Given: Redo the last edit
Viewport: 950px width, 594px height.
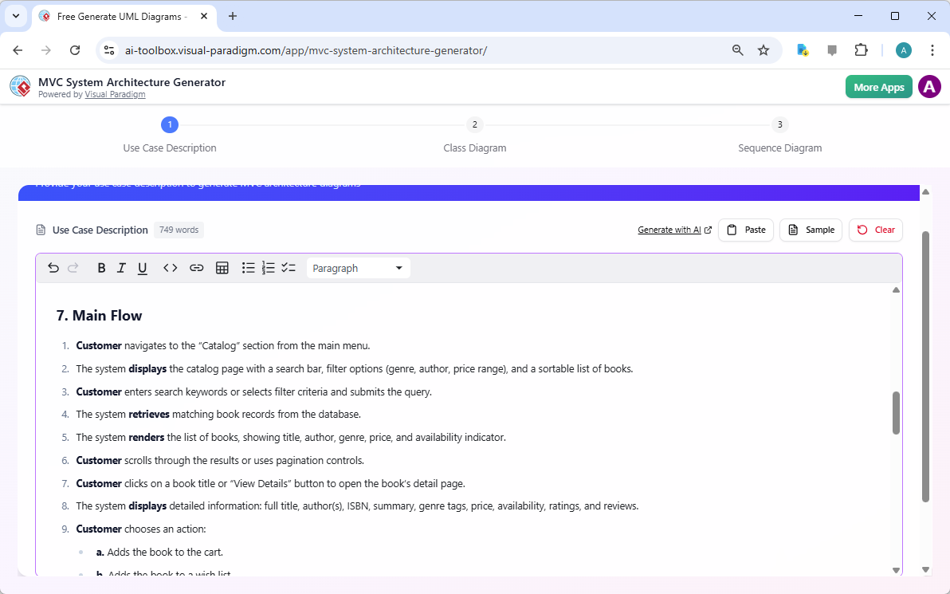Looking at the screenshot, I should tap(73, 268).
